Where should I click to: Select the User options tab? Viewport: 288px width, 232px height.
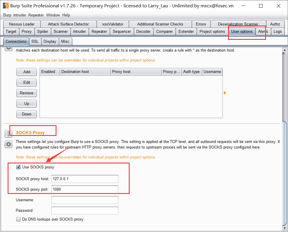click(242, 31)
